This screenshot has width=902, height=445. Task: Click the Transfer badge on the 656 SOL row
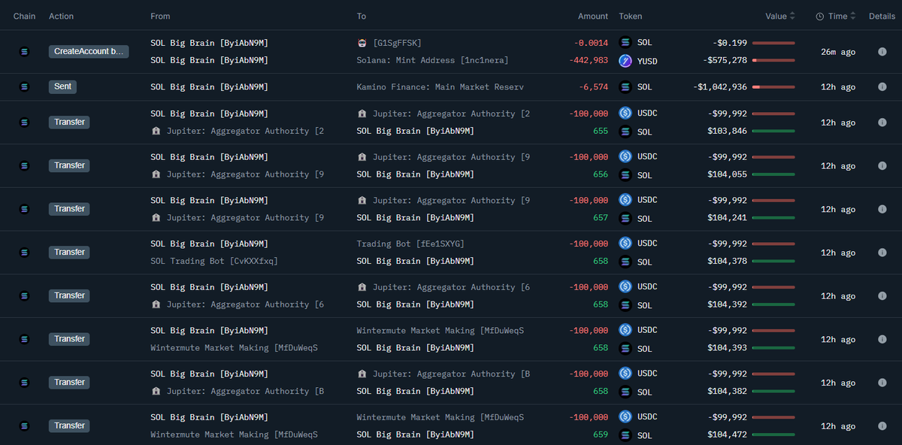[x=69, y=166]
